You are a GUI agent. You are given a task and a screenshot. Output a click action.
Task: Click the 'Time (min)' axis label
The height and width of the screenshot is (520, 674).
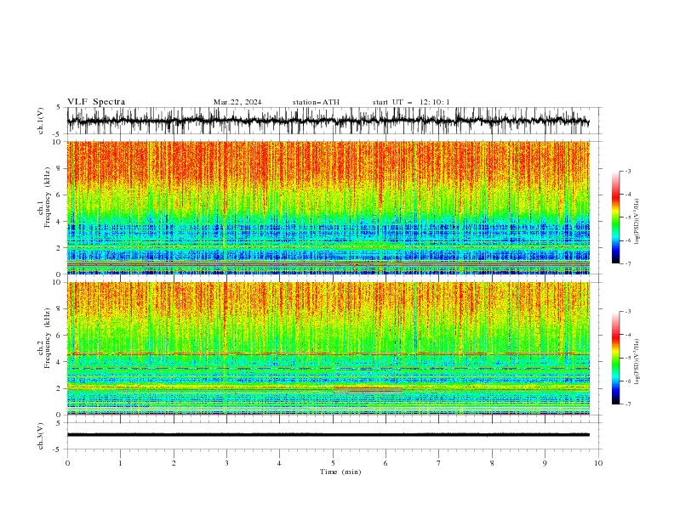pyautogui.click(x=340, y=472)
